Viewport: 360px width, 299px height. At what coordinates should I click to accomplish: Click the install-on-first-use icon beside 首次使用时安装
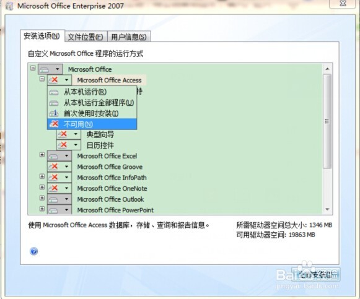coord(54,113)
